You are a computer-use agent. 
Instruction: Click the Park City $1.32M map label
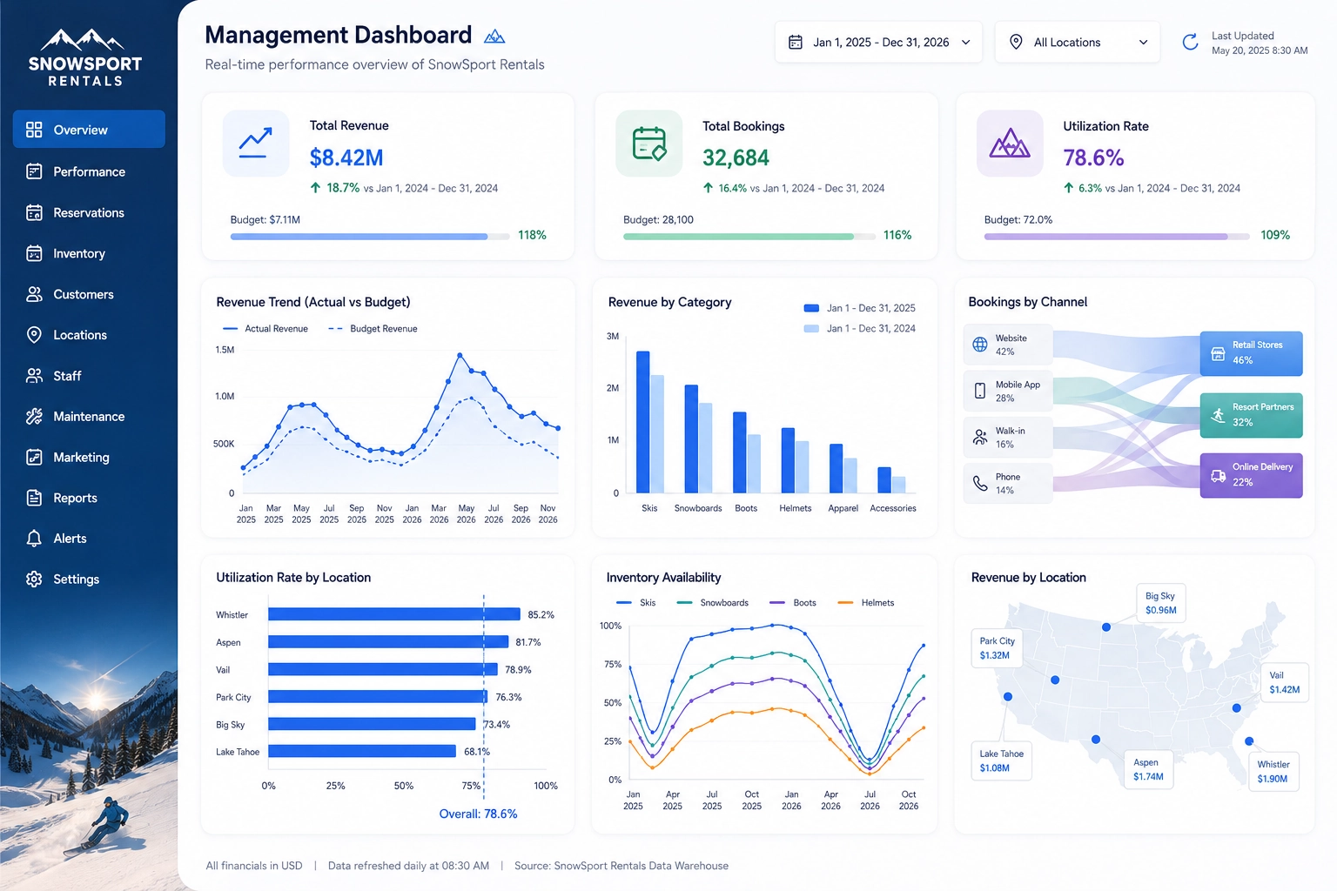(x=996, y=648)
